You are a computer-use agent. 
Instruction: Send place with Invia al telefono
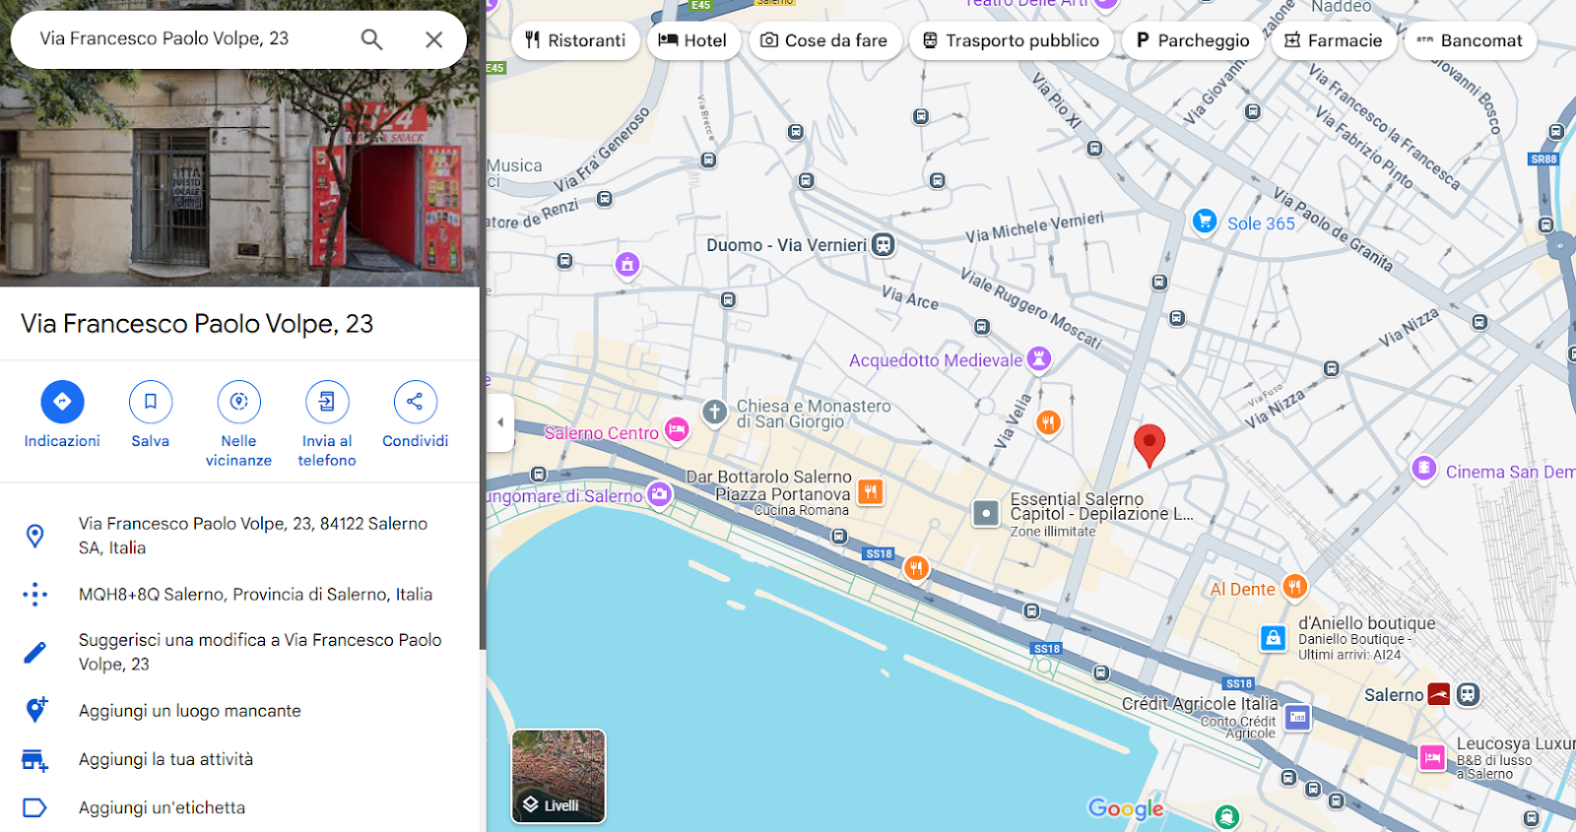click(x=327, y=423)
